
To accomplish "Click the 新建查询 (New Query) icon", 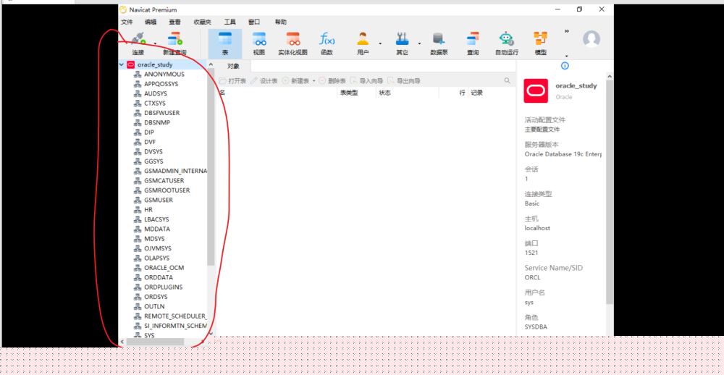I will (174, 42).
